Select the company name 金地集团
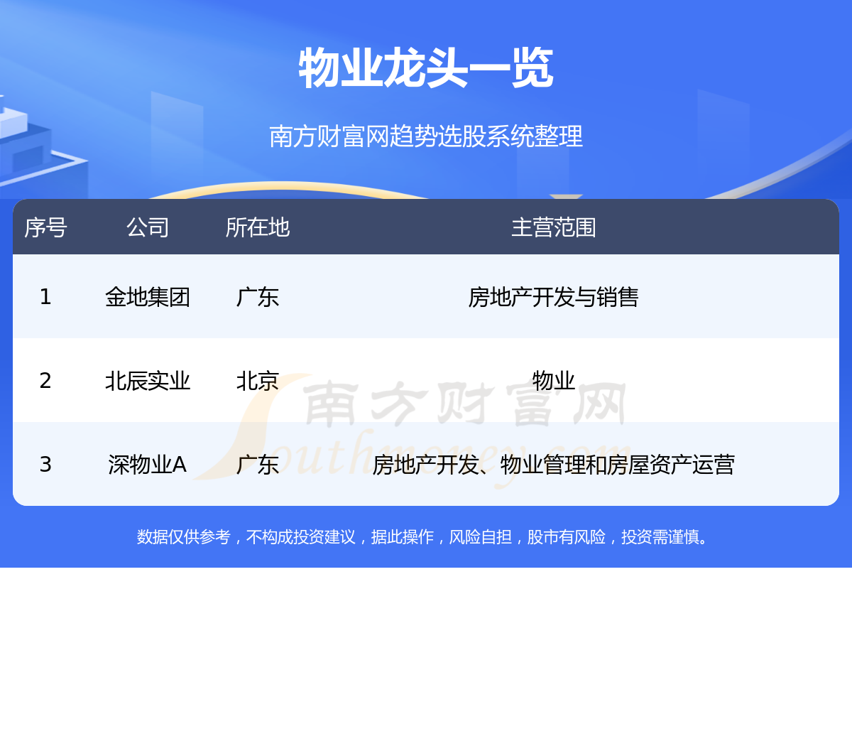The image size is (852, 746). coord(148,297)
